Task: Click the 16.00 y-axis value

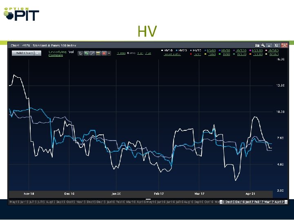Action: pos(280,59)
